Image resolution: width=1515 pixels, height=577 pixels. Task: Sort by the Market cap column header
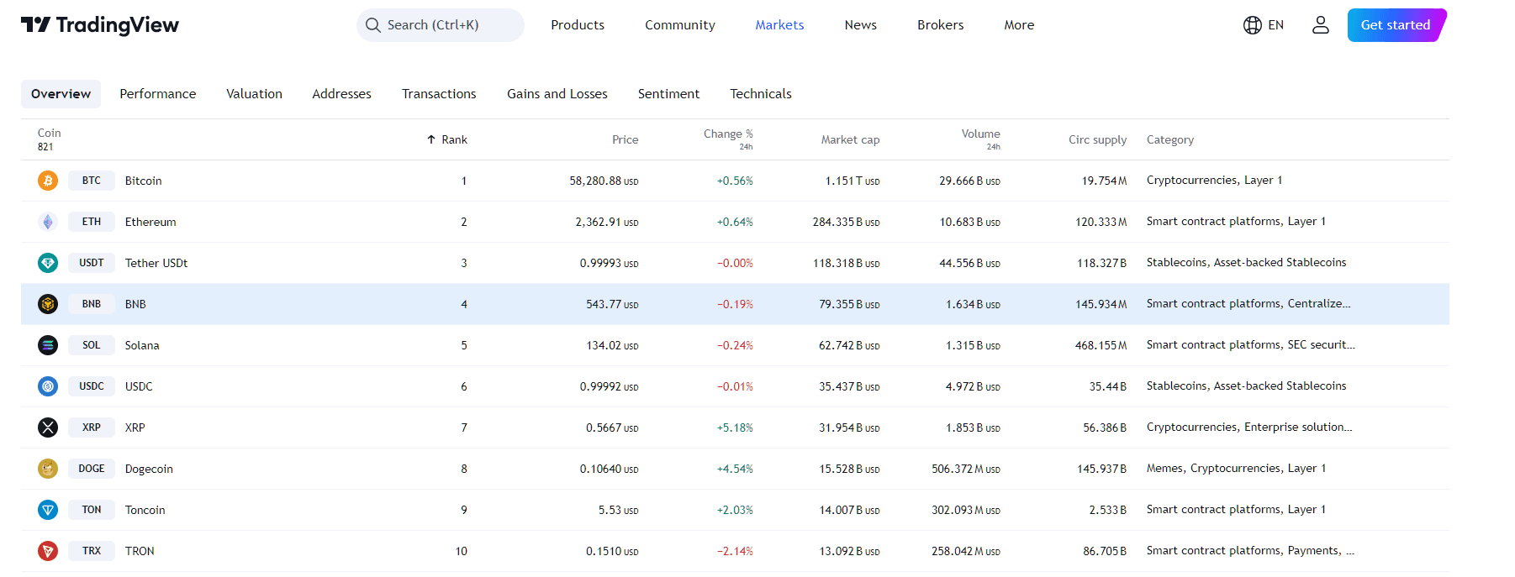[850, 139]
